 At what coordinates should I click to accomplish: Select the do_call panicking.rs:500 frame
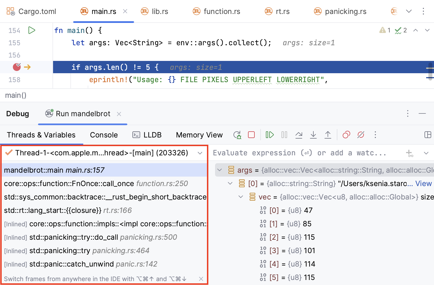pyautogui.click(x=104, y=237)
